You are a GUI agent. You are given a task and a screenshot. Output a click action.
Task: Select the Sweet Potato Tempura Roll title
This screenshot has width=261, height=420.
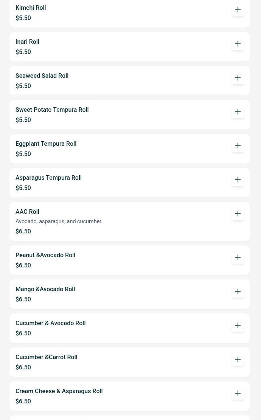tap(52, 110)
